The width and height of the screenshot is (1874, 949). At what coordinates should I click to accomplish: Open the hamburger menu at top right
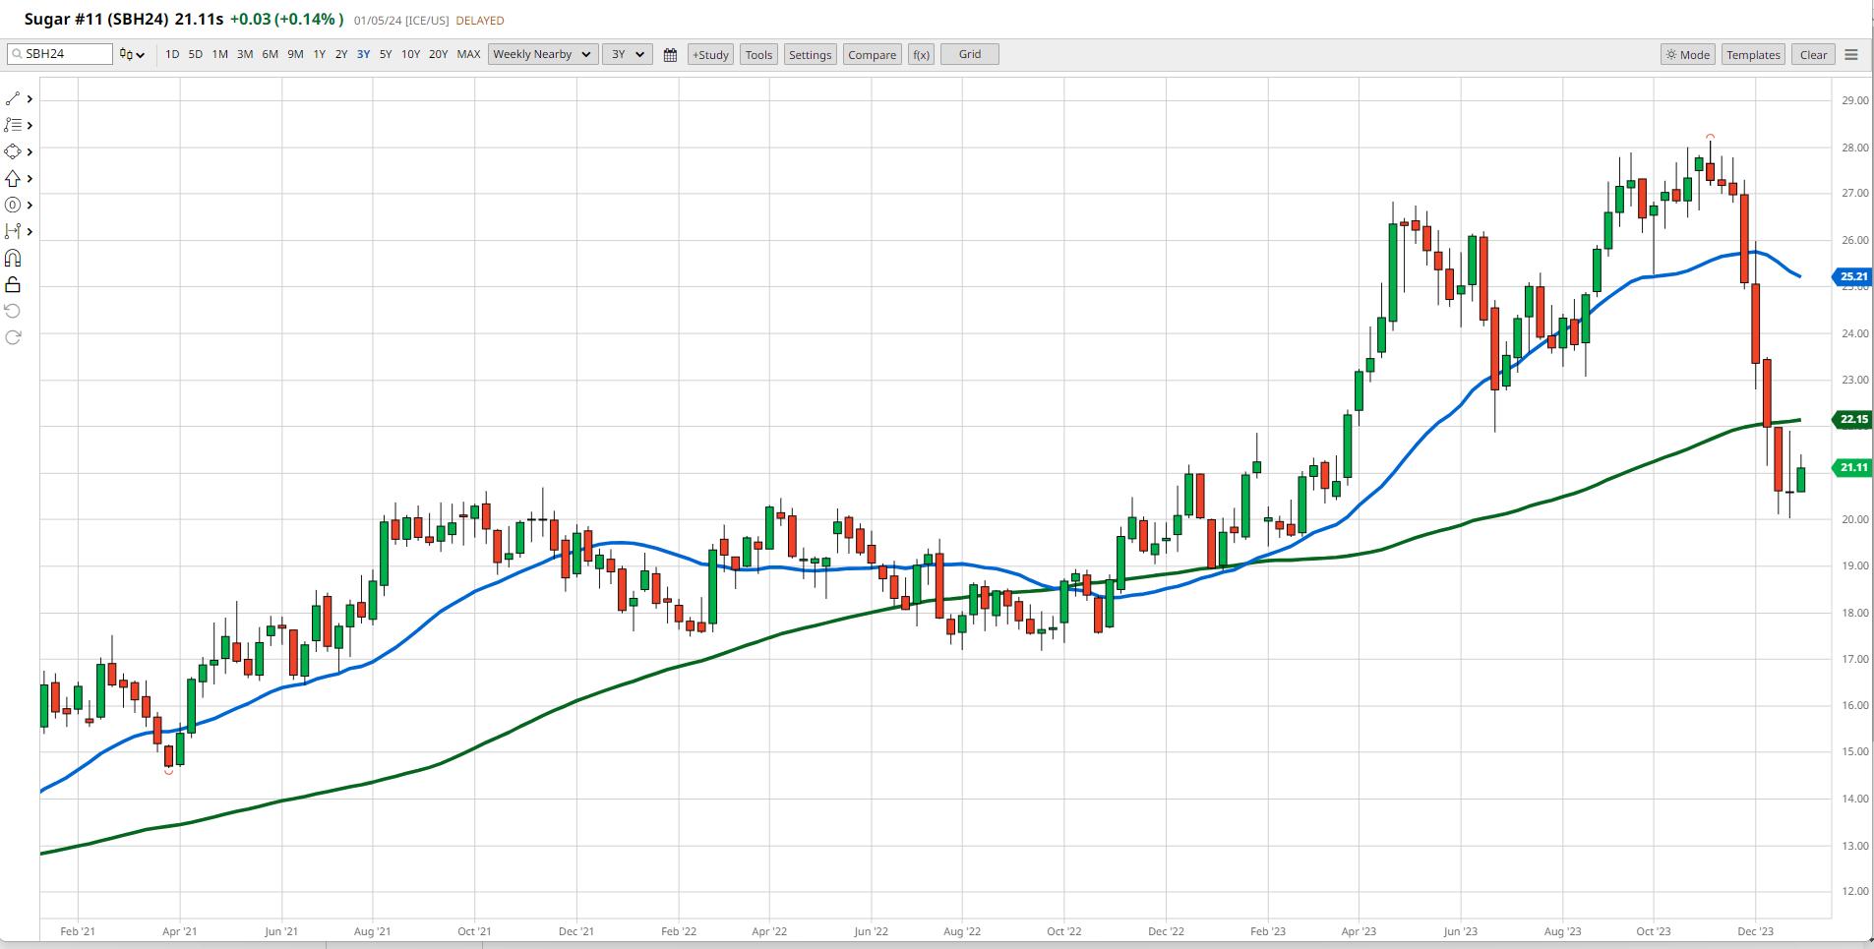[1850, 55]
